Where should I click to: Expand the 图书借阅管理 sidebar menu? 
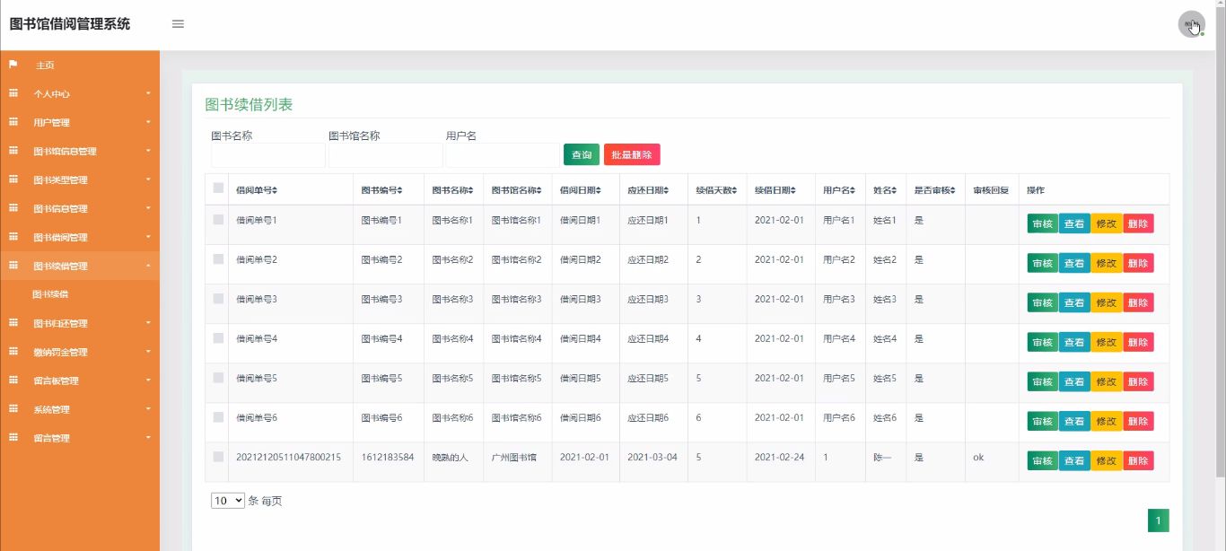point(80,237)
